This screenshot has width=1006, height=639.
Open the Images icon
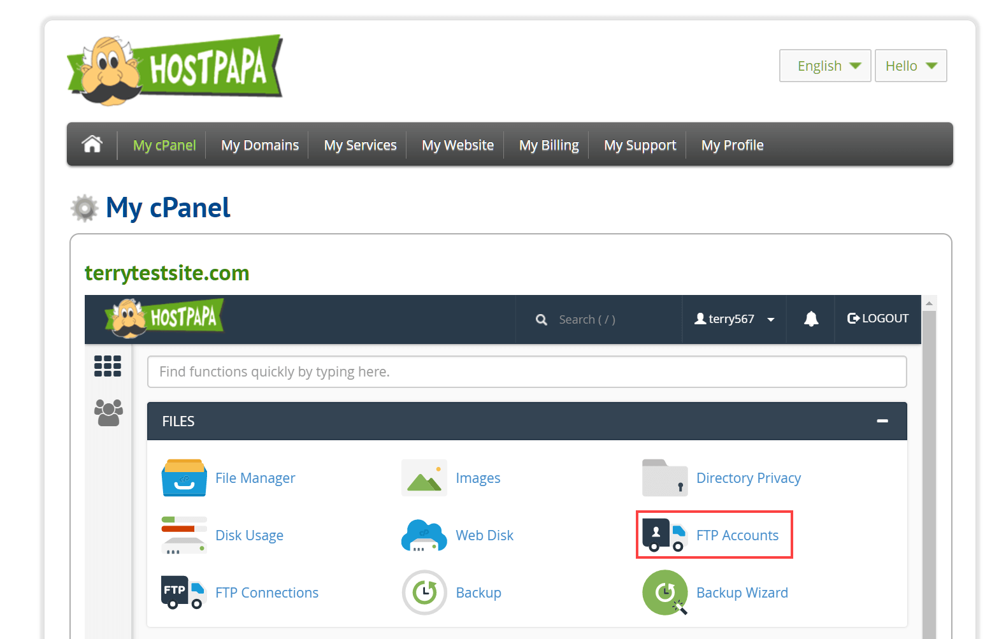[424, 478]
